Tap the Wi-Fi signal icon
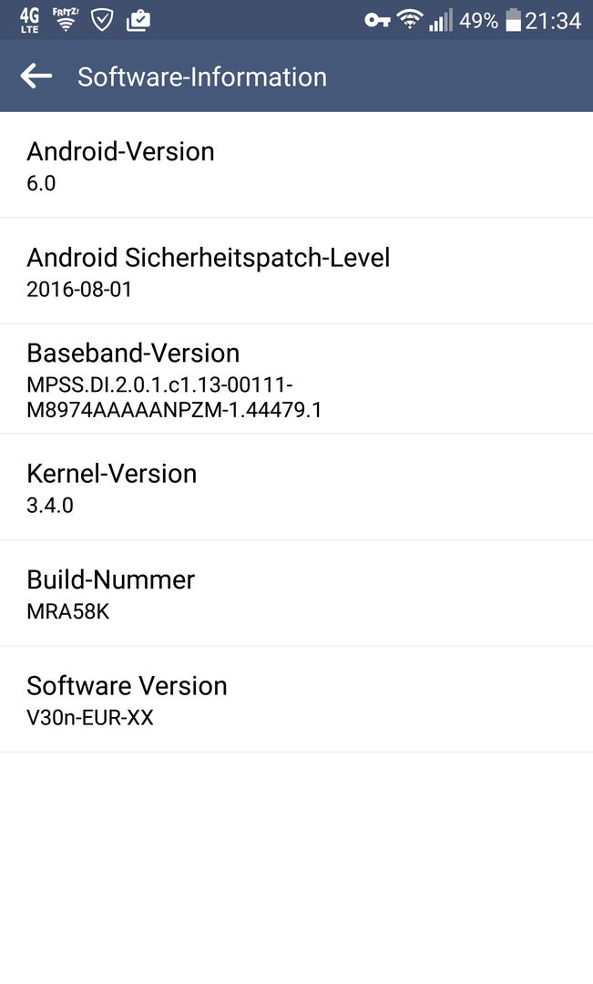 (411, 20)
